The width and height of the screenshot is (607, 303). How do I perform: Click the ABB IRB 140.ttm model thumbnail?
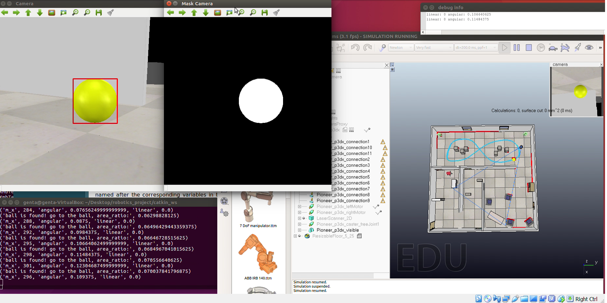[x=258, y=254]
